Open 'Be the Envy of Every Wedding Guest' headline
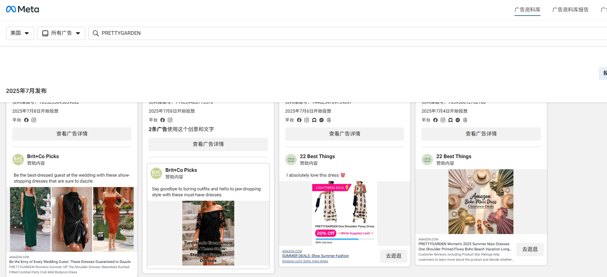Image resolution: width=607 pixels, height=277 pixels. tap(70, 262)
